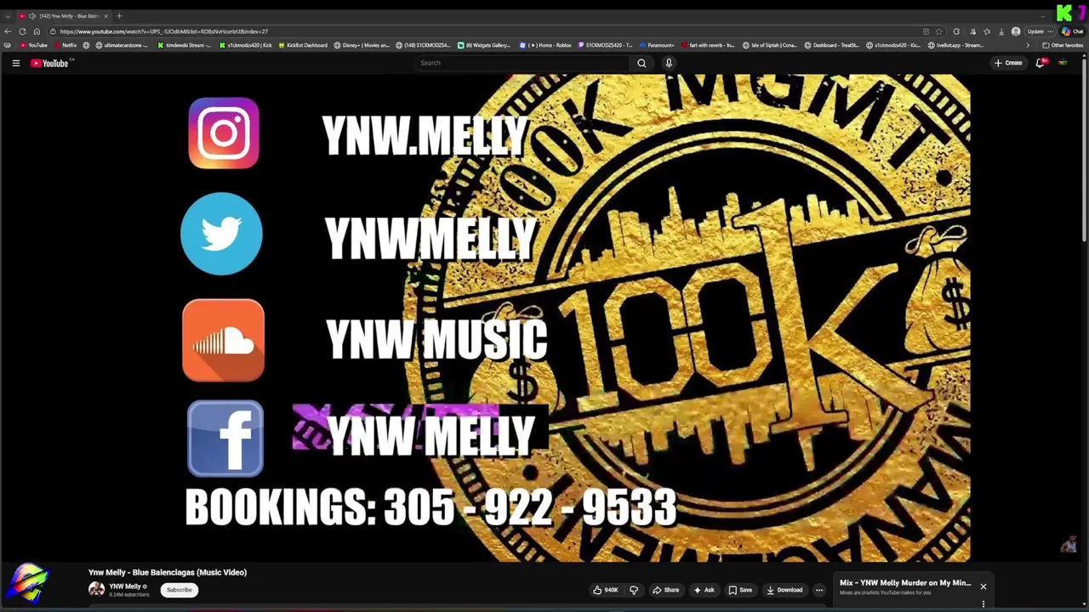This screenshot has width=1089, height=612.
Task: Click the Create button
Action: coord(1008,63)
